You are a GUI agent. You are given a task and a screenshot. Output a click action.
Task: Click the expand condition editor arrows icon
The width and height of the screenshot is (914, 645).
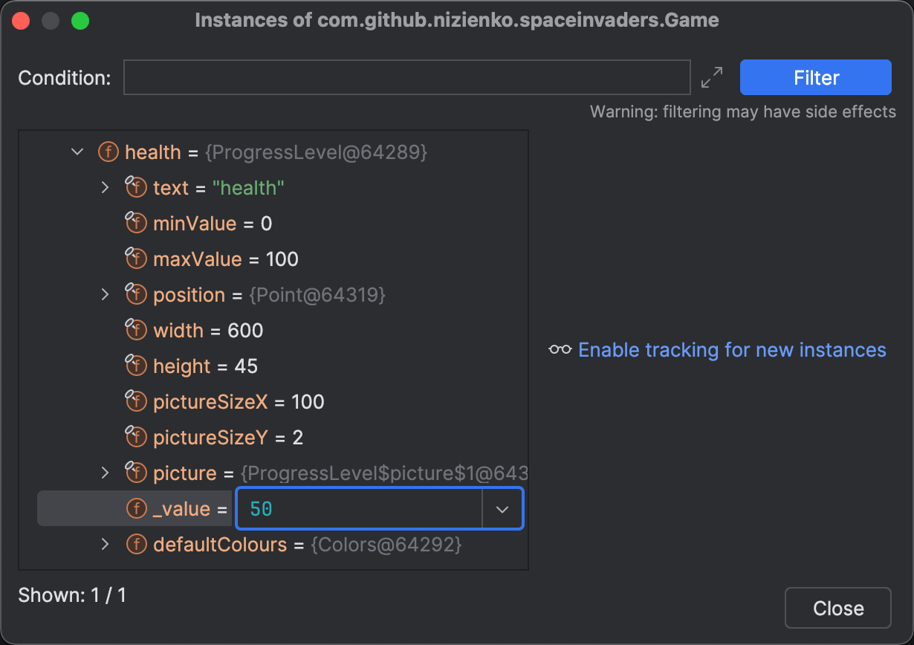point(712,77)
